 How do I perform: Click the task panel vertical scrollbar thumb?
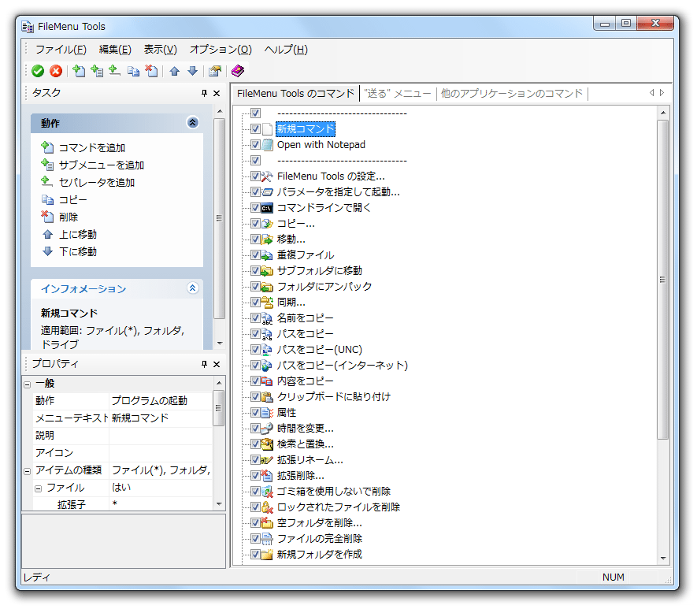[219, 218]
